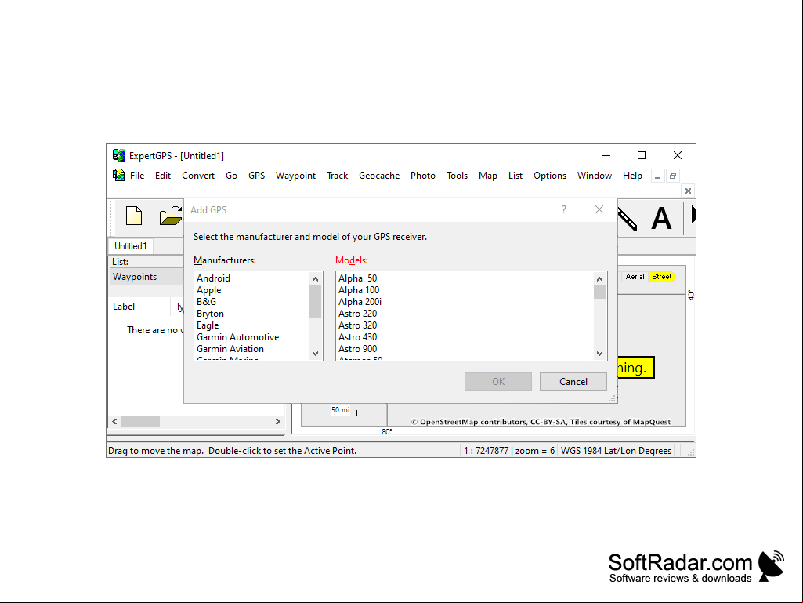
Task: Click the map scale and zoom status entry
Action: [509, 451]
